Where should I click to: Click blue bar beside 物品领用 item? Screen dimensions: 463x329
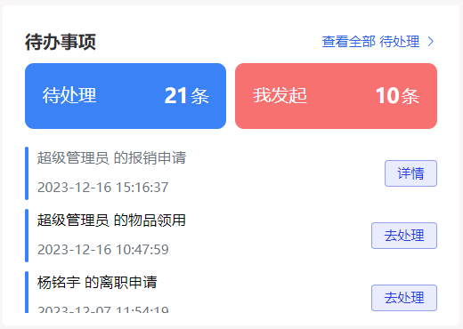coord(27,236)
